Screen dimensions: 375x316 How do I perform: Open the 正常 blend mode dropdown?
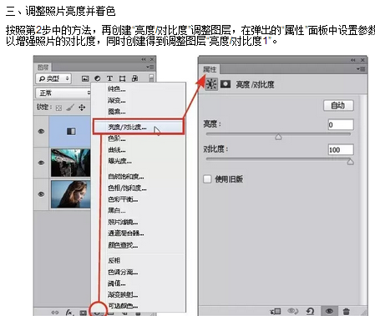click(x=63, y=93)
